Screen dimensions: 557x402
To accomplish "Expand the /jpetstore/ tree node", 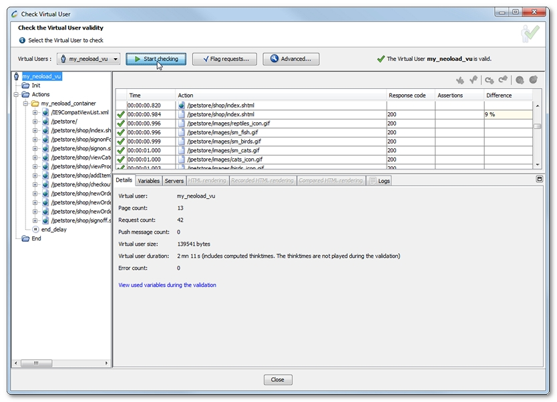I will click(35, 122).
